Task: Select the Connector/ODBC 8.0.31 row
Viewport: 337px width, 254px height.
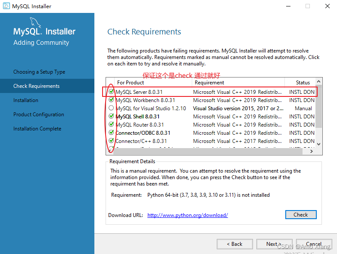Action: point(211,133)
